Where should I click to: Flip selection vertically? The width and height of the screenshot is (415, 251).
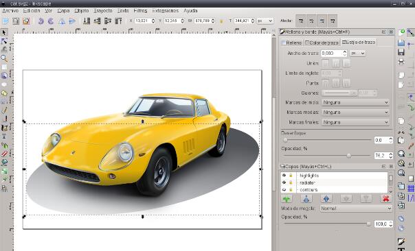point(72,21)
